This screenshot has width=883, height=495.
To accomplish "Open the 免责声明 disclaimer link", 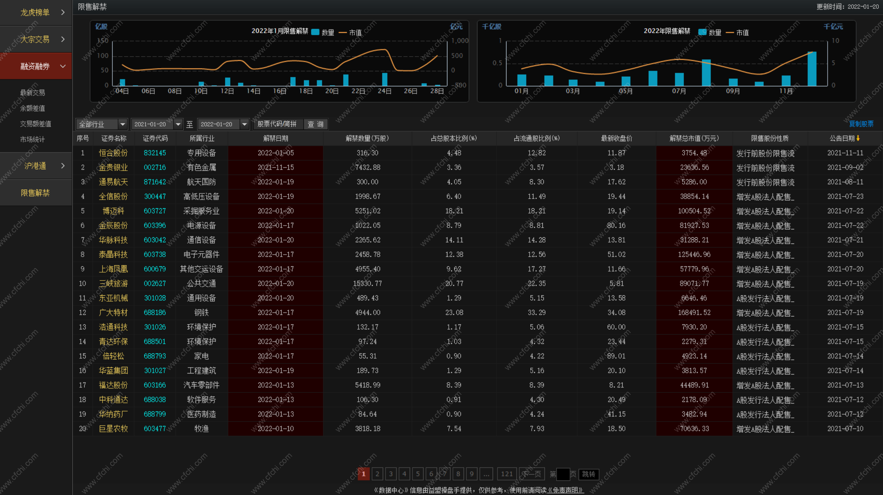I will coord(566,490).
